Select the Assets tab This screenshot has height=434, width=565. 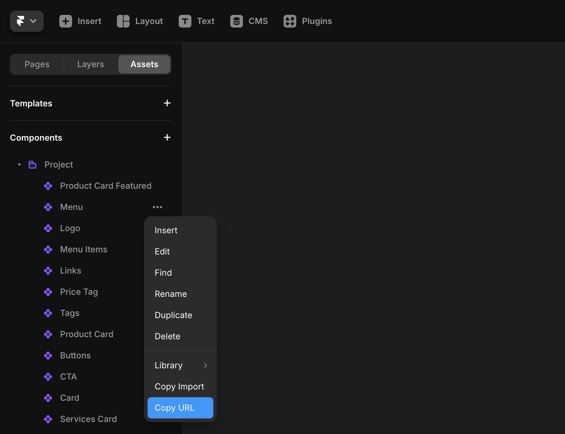(144, 64)
